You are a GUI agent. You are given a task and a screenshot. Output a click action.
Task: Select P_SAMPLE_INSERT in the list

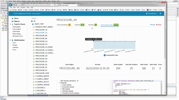click(42, 79)
